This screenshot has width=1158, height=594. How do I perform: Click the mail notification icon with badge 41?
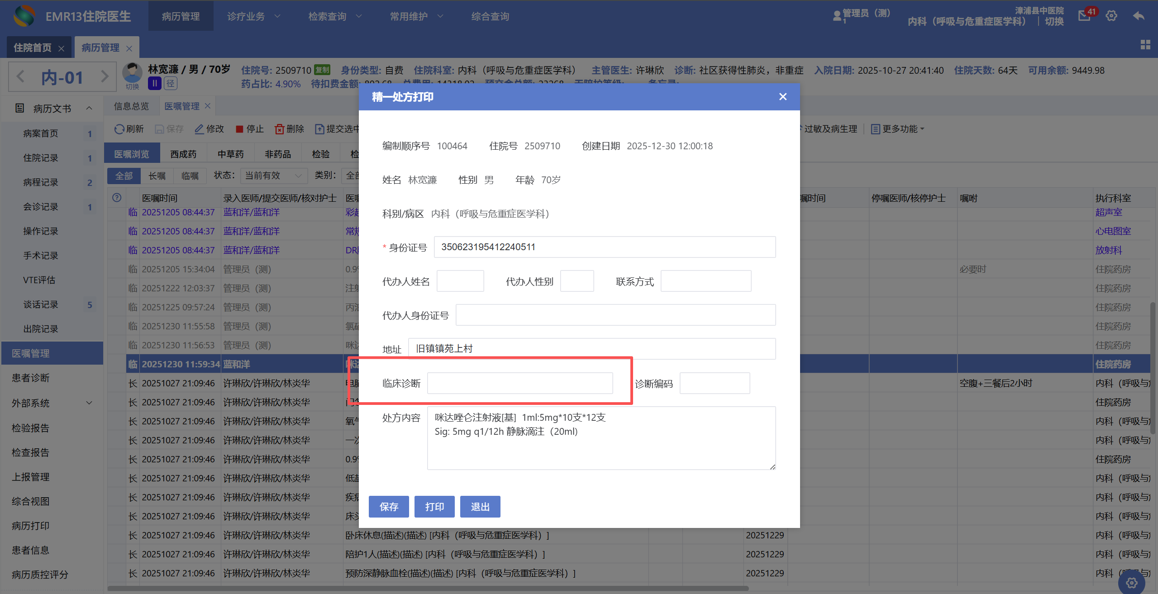coord(1085,16)
